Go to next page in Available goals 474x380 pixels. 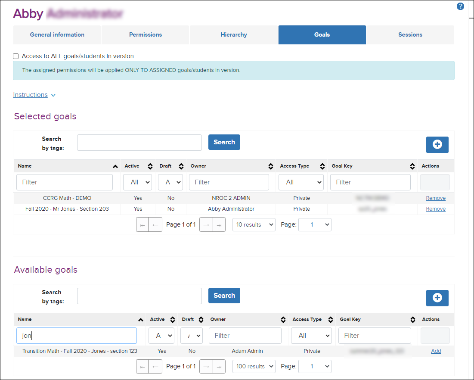pyautogui.click(x=206, y=366)
